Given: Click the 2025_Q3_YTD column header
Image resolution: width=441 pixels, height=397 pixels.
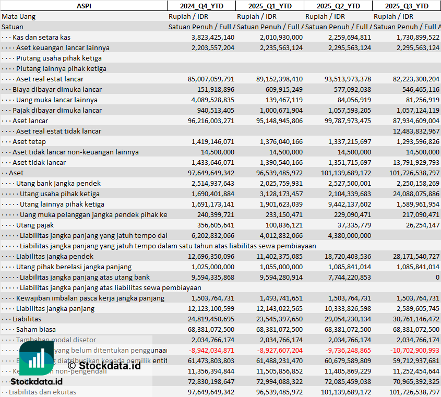Looking at the screenshot, I should click(x=406, y=6).
